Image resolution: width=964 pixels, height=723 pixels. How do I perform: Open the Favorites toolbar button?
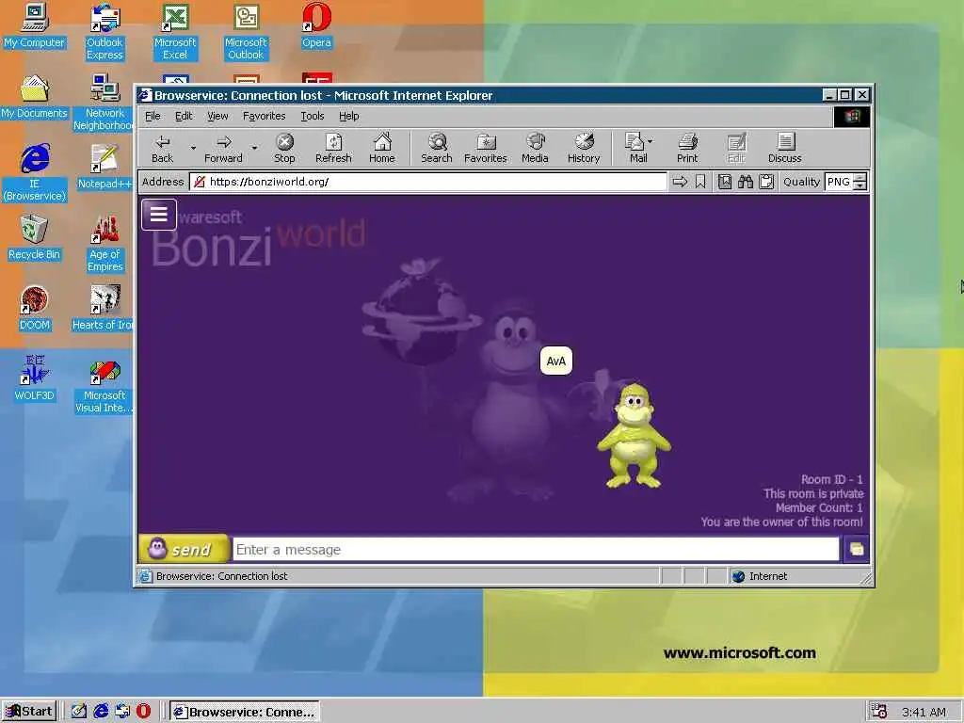point(485,148)
